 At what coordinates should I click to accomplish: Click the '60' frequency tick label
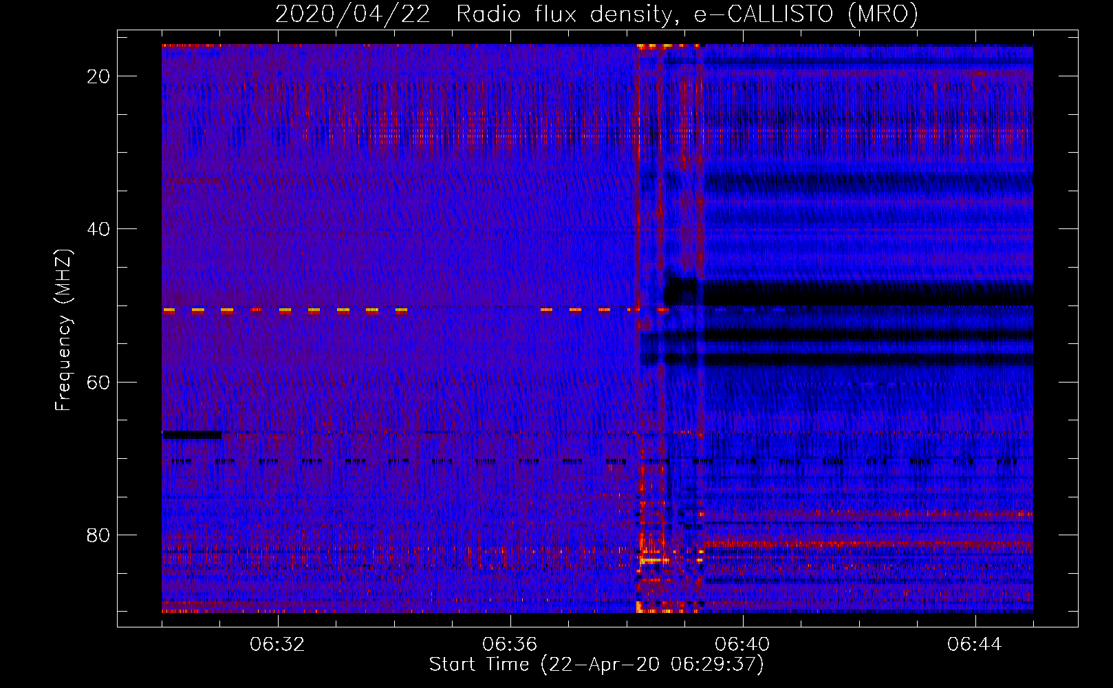(98, 382)
